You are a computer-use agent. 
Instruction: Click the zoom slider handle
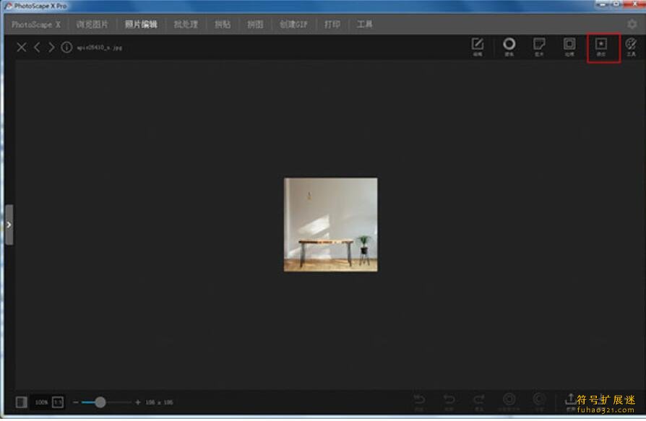coord(100,402)
